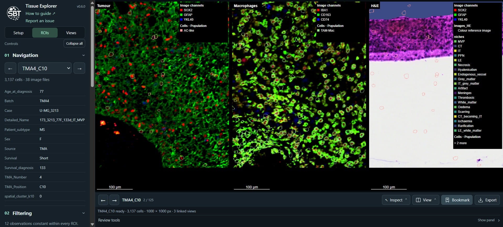The image size is (503, 227).
Task: Bookmark the current ROI
Action: pyautogui.click(x=457, y=200)
